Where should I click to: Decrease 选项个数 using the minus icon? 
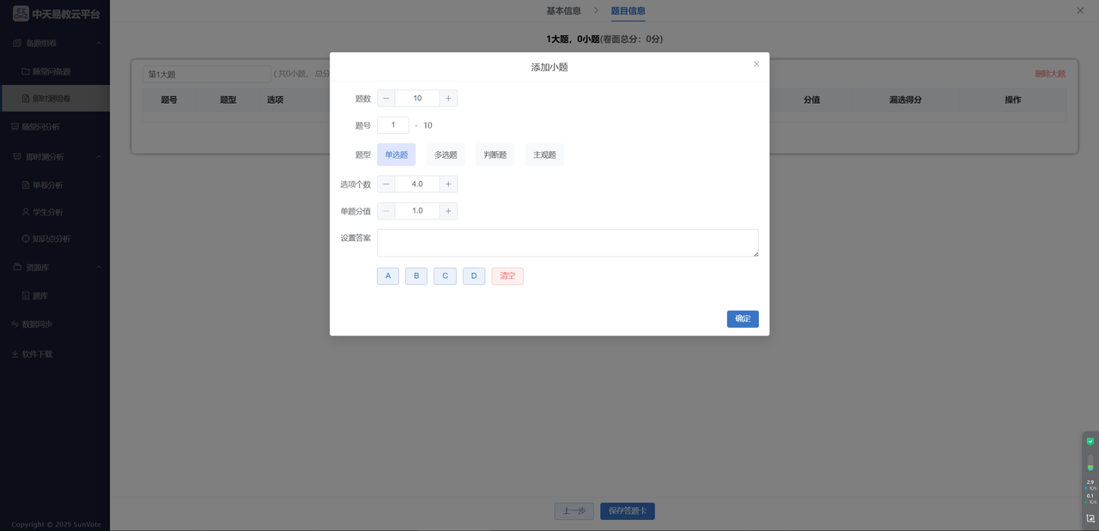[x=386, y=184]
